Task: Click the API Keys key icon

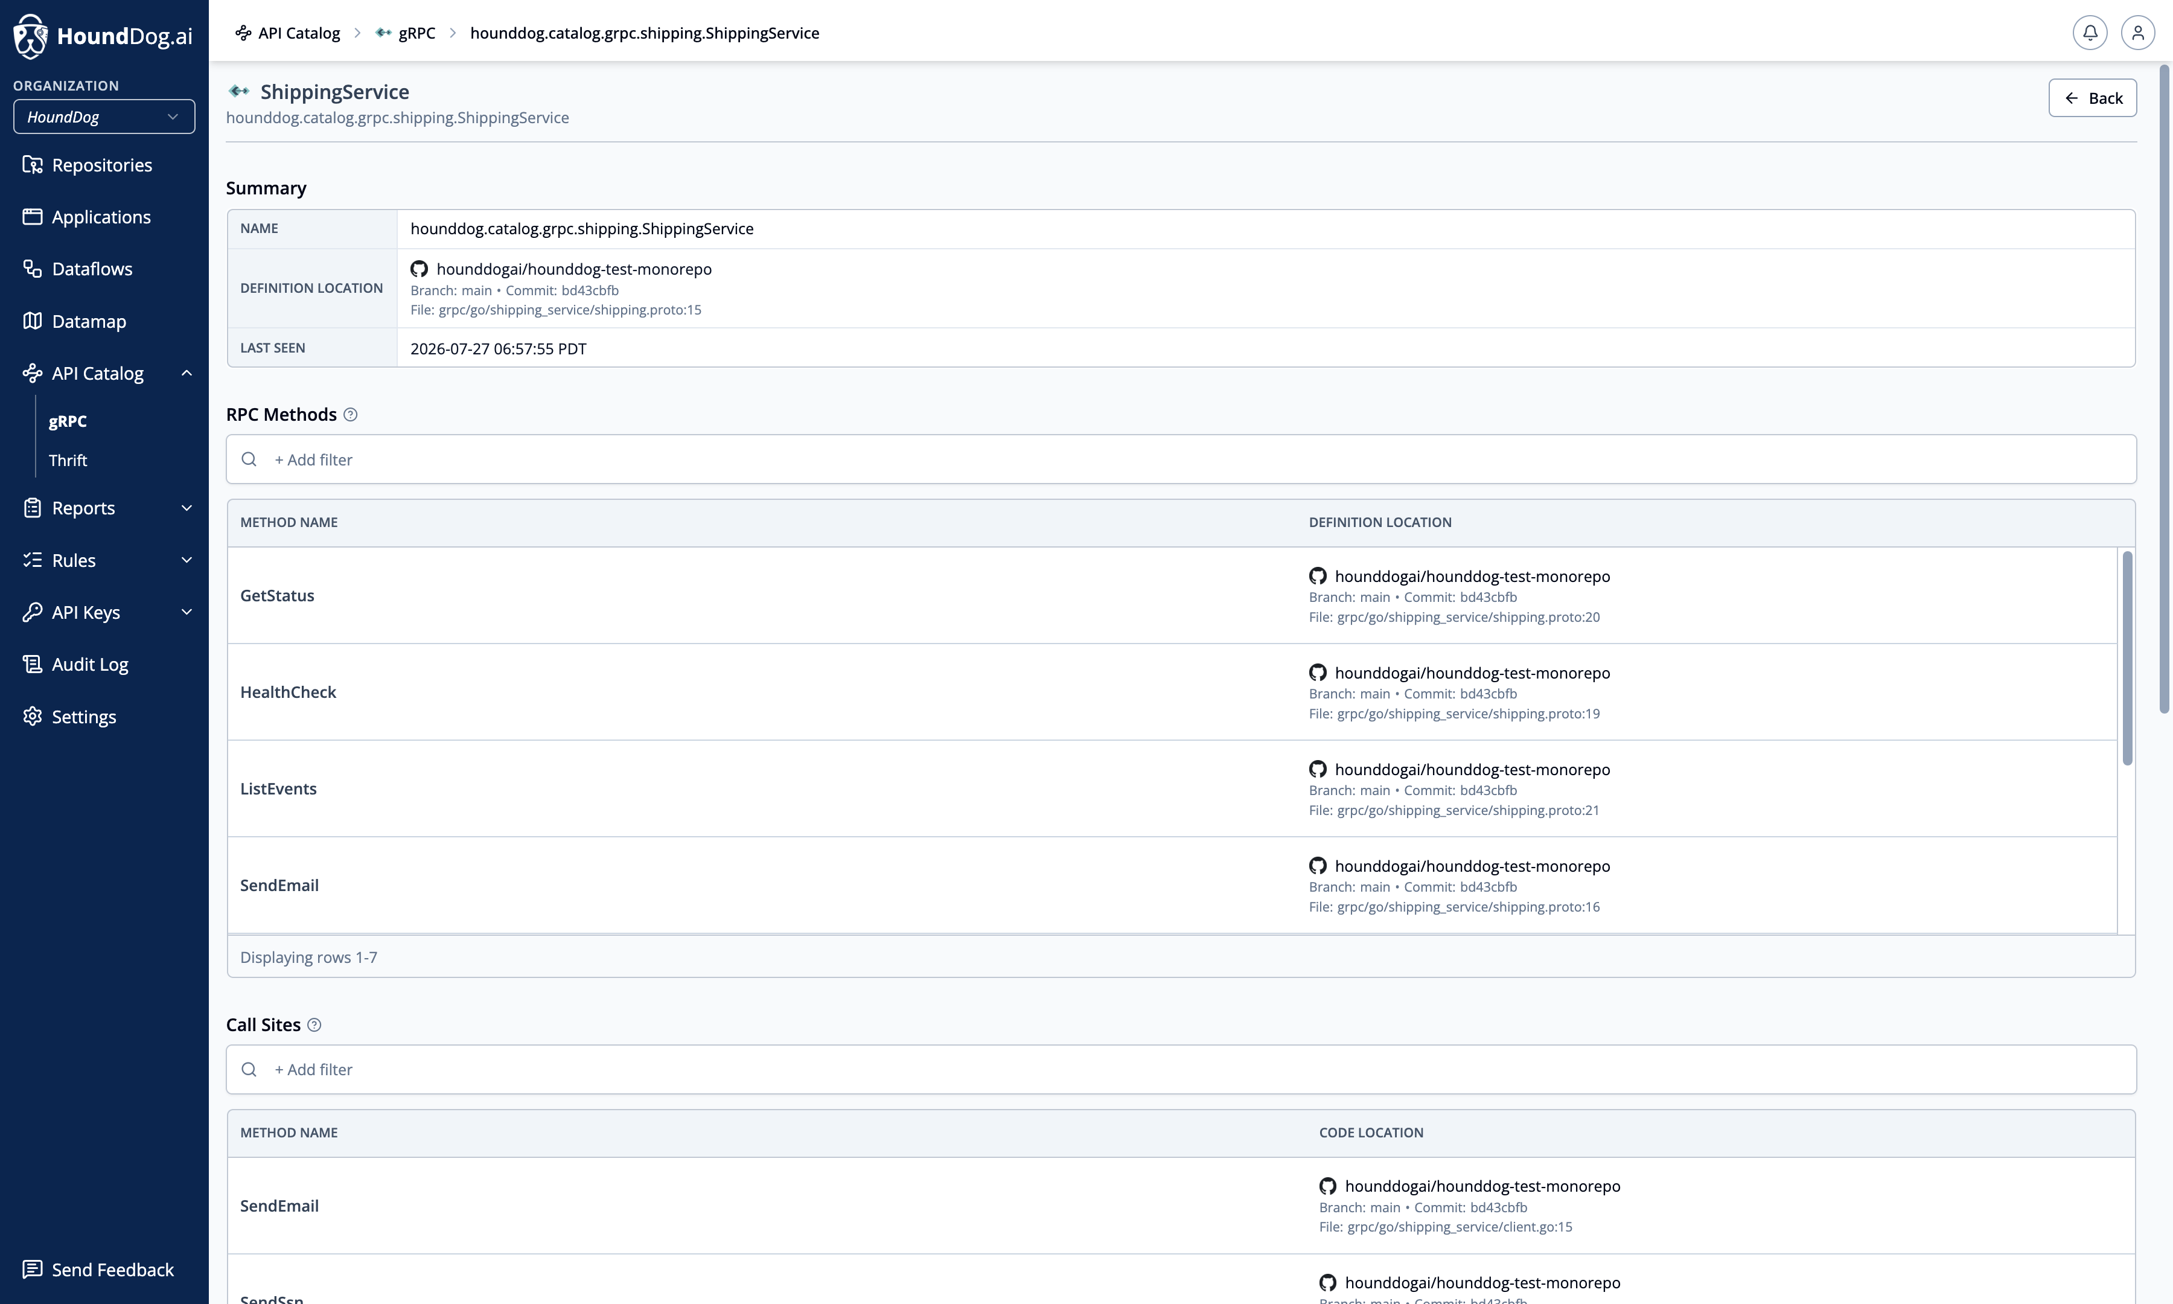Action: pos(33,613)
